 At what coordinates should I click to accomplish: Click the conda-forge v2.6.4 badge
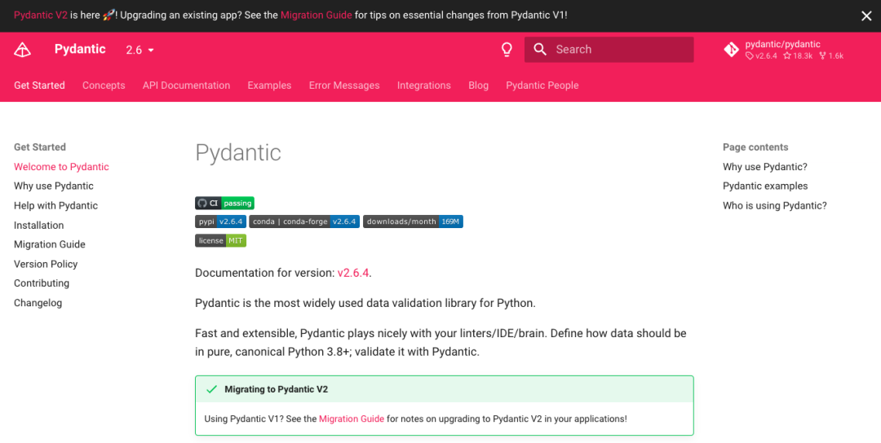(304, 221)
